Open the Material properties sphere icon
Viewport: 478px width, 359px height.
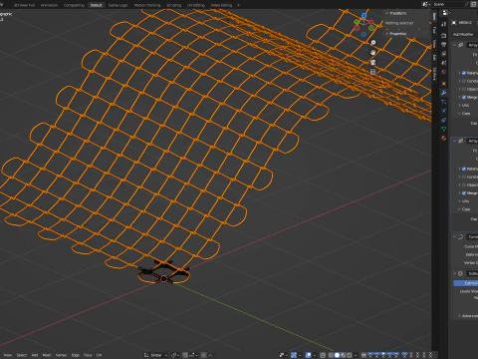(x=444, y=138)
